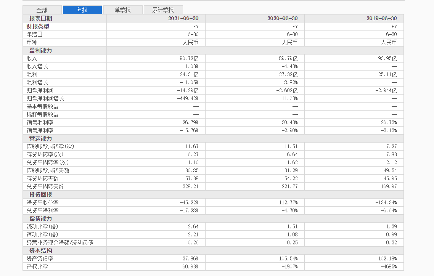Click the 营运能力 section header

[x=40, y=138]
